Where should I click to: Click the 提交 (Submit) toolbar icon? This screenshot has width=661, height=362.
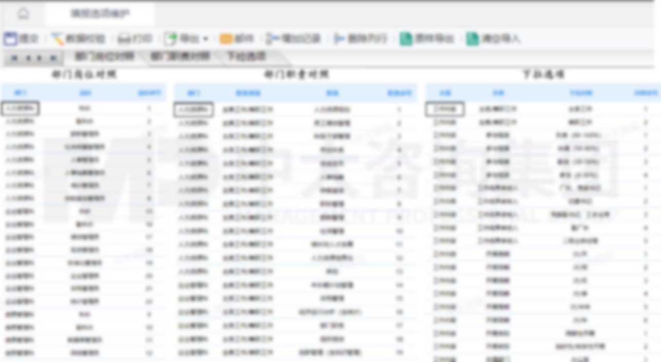[x=17, y=38]
